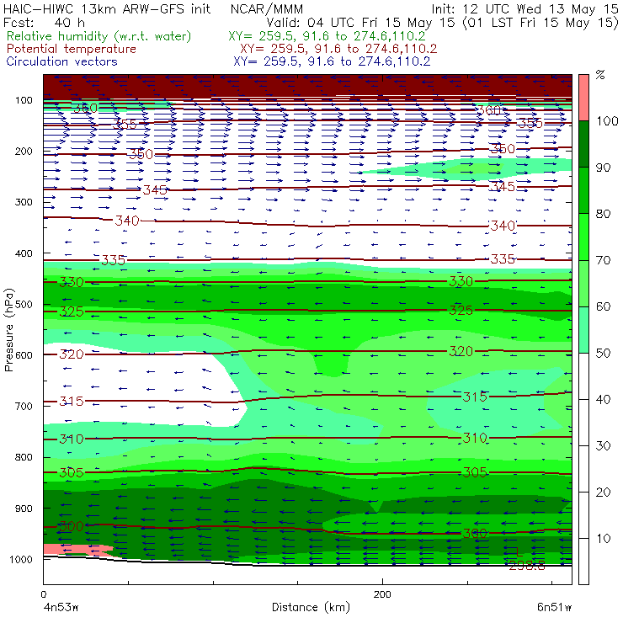Click the color bar '50' tick label

(x=603, y=354)
